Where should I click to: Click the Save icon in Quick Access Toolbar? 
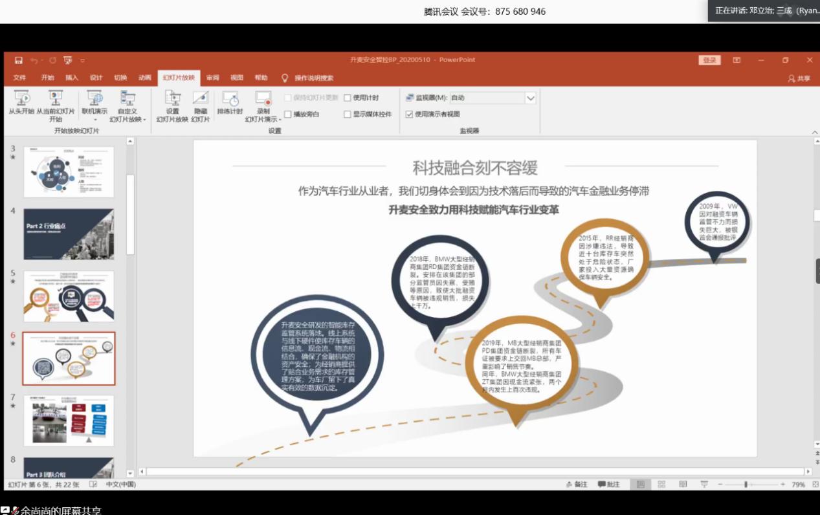pos(17,59)
